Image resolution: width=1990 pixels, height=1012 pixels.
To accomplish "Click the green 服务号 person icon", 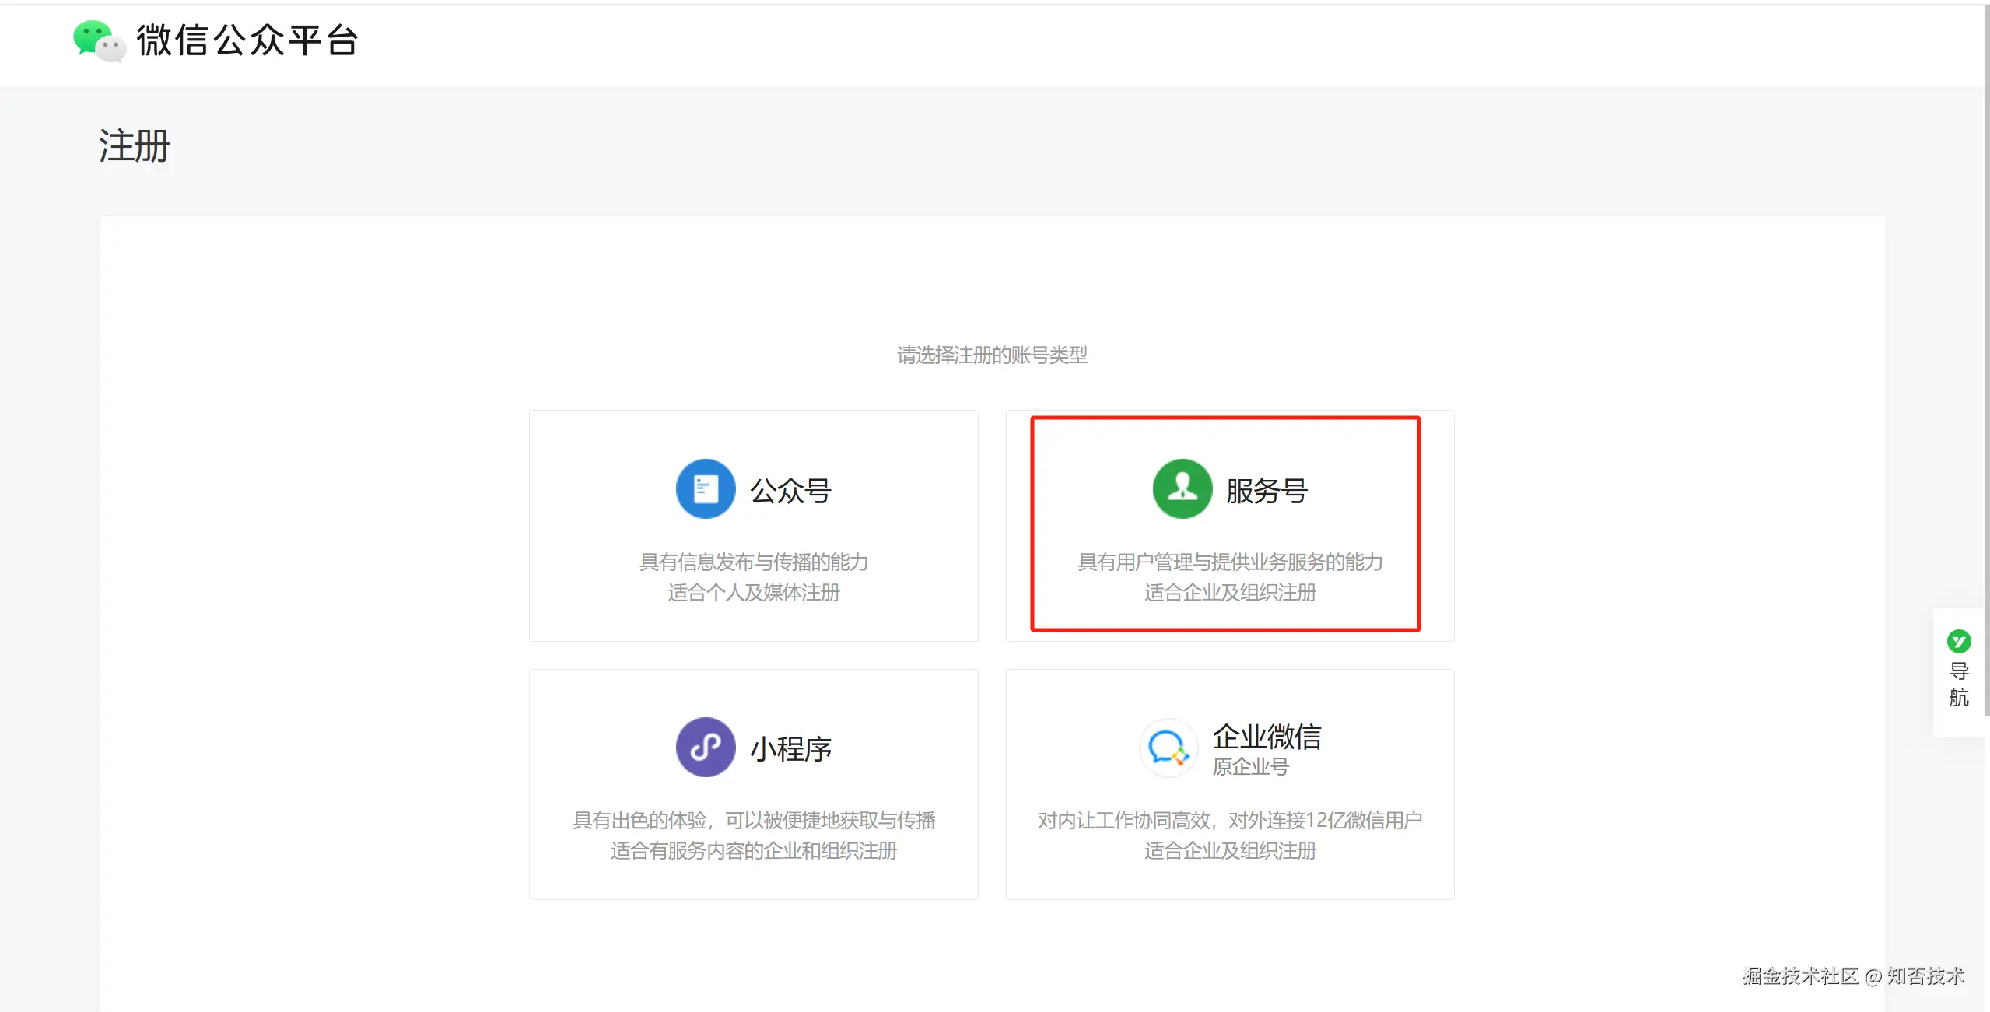I will click(1182, 489).
